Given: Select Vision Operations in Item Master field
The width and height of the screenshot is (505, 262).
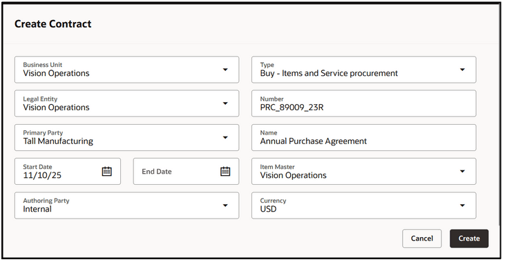Looking at the screenshot, I should [293, 175].
